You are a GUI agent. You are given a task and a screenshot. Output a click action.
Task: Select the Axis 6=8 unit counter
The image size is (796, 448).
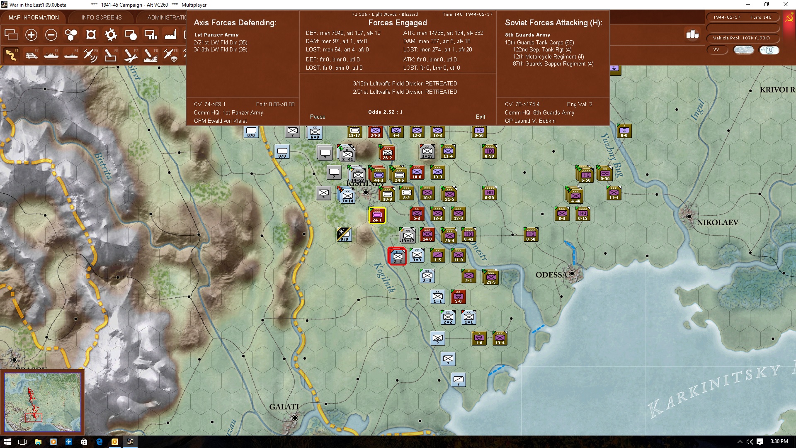315,133
